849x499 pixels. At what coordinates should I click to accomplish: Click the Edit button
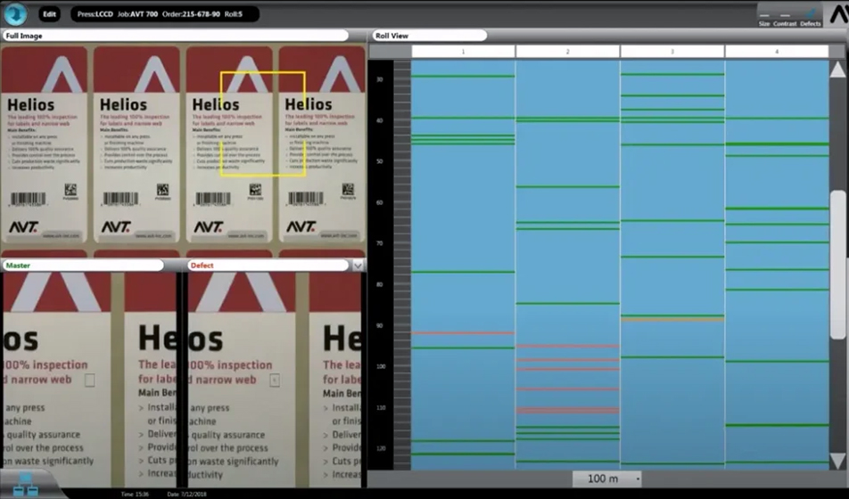pos(49,14)
